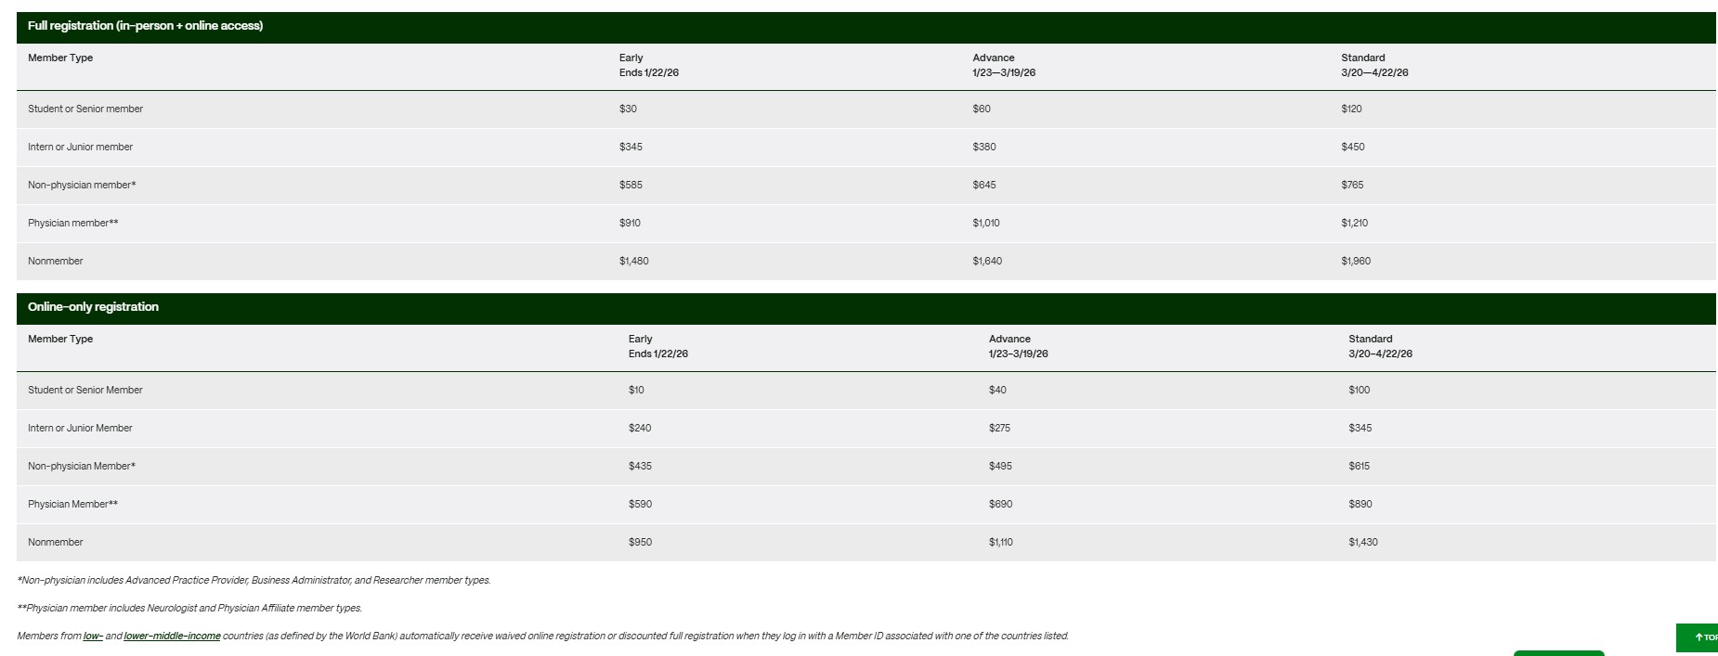Select the $30 early Student full registration price

point(628,109)
